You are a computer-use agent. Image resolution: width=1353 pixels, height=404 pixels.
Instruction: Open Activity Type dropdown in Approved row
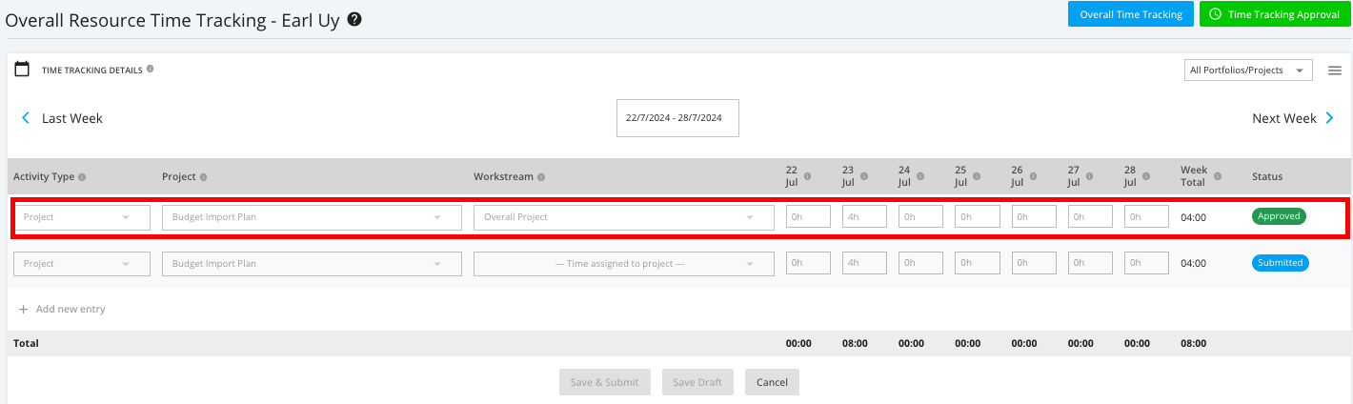pyautogui.click(x=82, y=217)
